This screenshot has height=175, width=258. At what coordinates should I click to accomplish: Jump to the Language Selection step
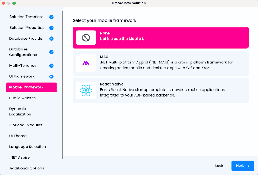pyautogui.click(x=28, y=147)
